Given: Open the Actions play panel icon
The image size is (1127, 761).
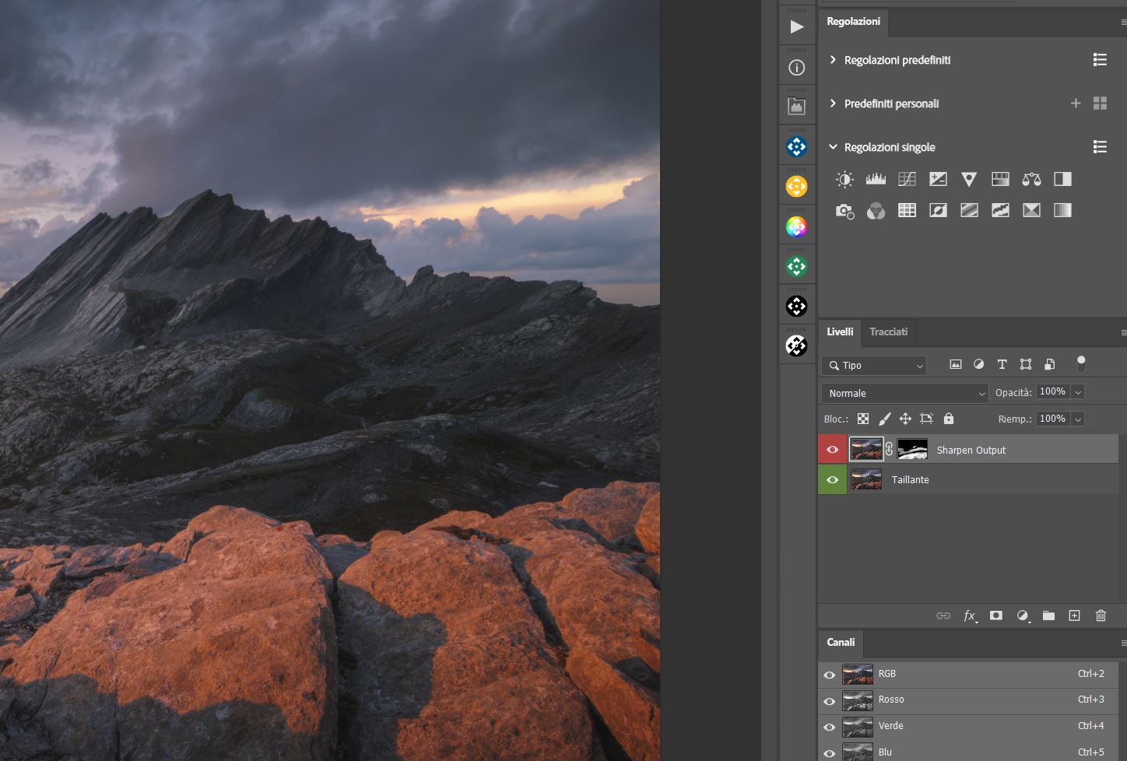Looking at the screenshot, I should (796, 27).
